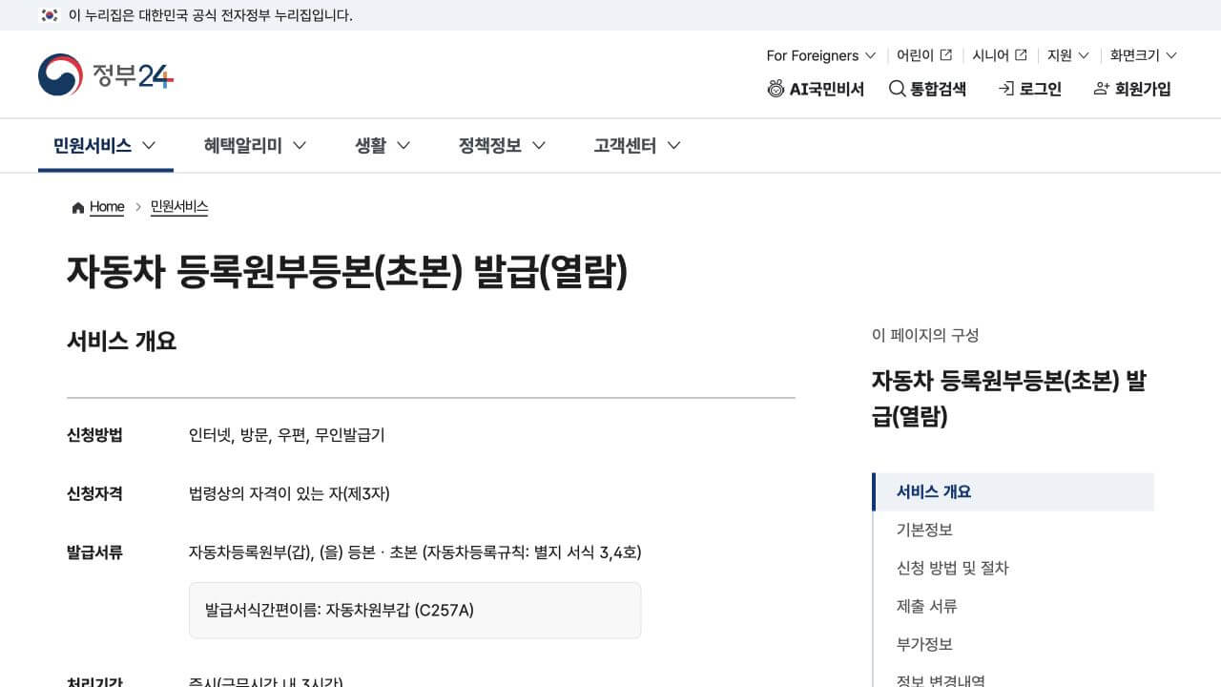Open the 화면크기 dropdown
Viewport: 1221px width, 687px height.
tap(1144, 55)
